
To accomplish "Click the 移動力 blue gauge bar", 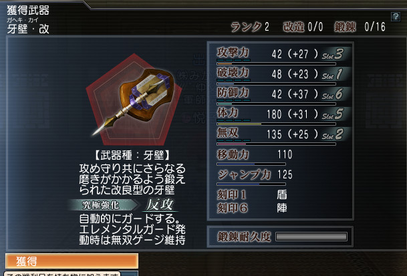I will point(251,164).
